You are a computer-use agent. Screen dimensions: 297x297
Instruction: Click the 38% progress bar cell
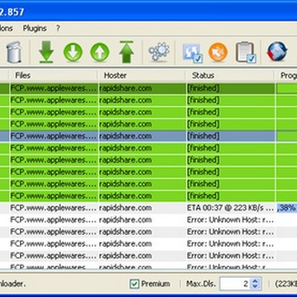(x=287, y=208)
